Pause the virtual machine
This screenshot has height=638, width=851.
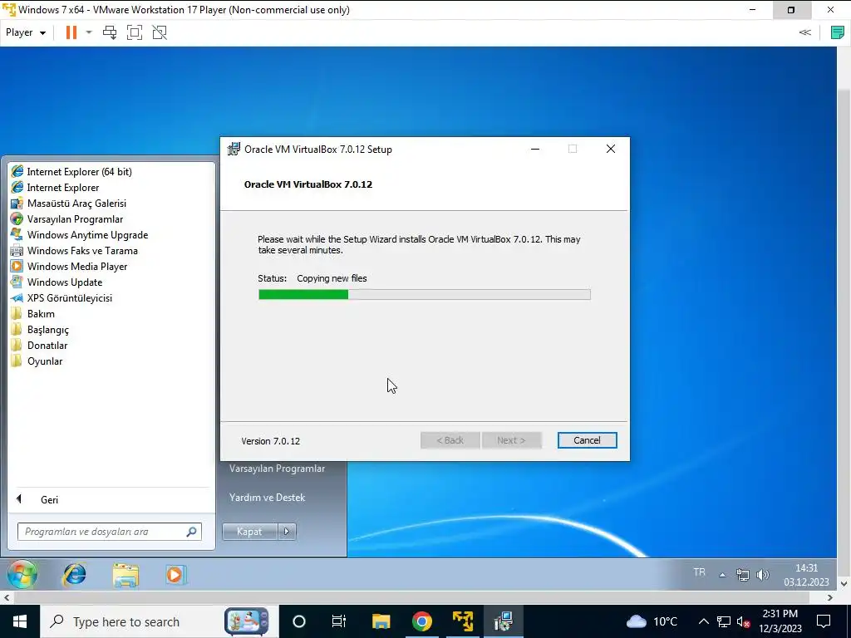(x=71, y=32)
